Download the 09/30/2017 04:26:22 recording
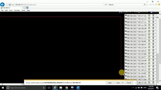 pyautogui.click(x=149, y=34)
